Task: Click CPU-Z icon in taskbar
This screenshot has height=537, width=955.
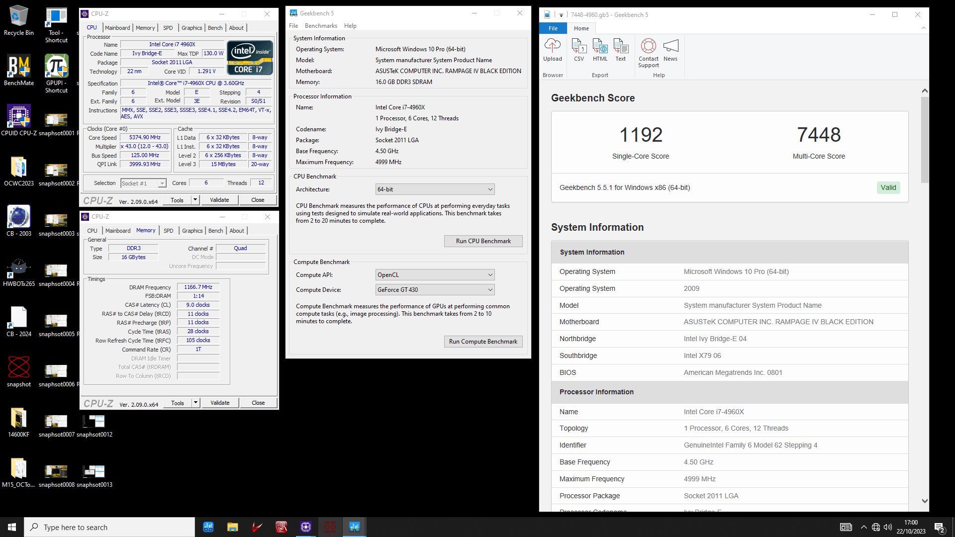Action: [x=305, y=527]
